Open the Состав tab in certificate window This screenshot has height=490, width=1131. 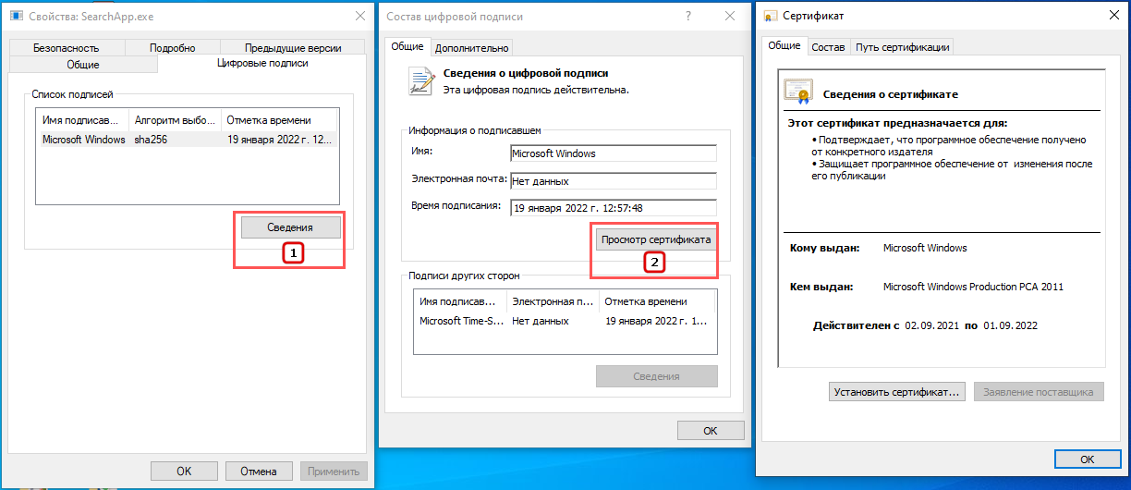point(828,47)
